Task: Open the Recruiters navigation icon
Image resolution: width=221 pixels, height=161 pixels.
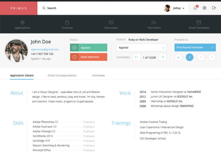Action: pos(154,22)
